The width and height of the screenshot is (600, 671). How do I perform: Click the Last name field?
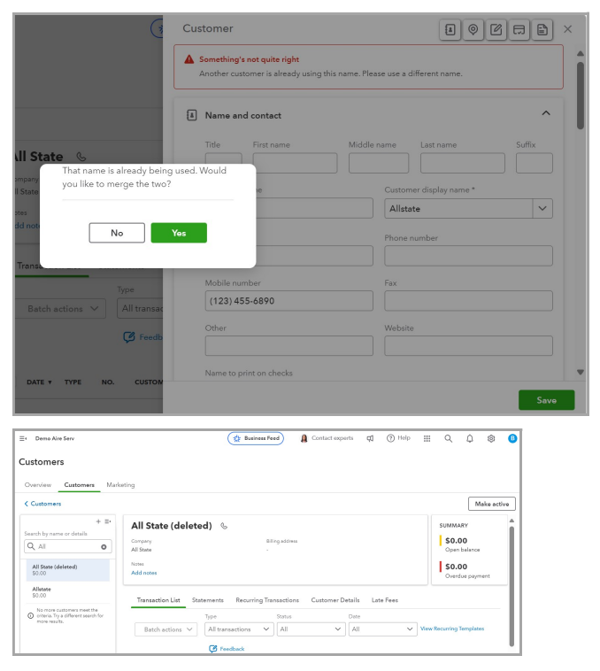pos(462,163)
